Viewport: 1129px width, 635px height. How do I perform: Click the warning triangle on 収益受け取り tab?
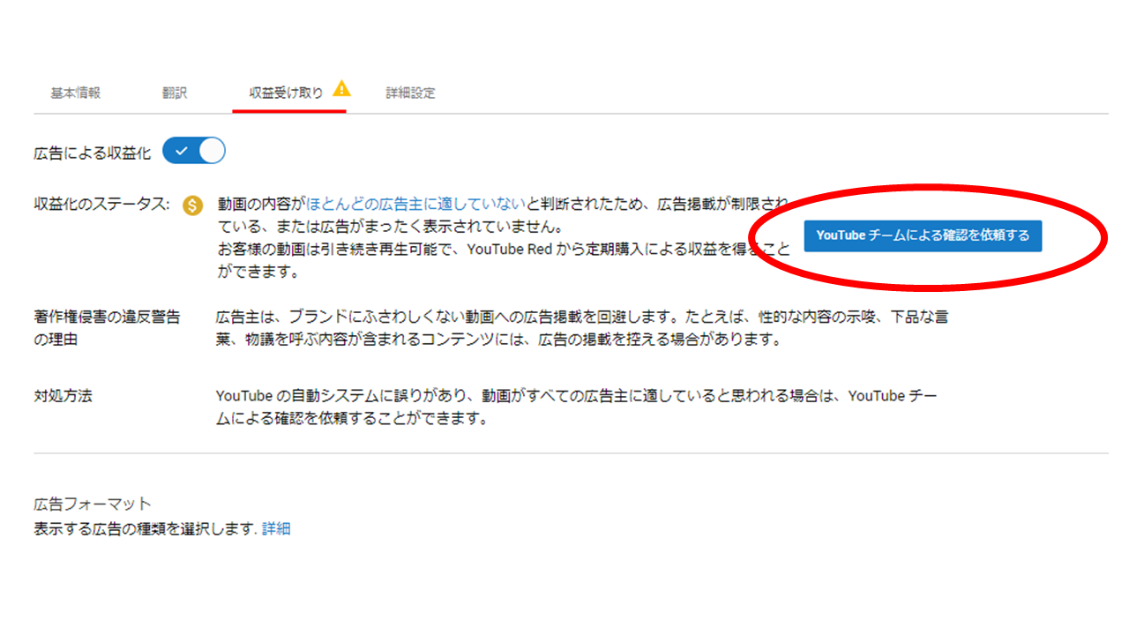tap(343, 89)
